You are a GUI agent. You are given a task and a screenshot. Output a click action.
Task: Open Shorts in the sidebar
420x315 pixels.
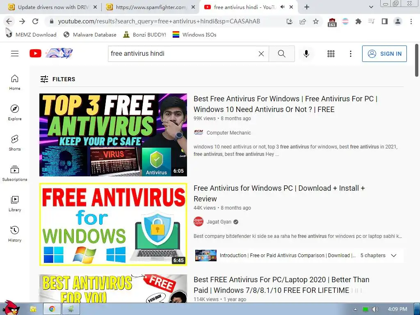pyautogui.click(x=15, y=143)
